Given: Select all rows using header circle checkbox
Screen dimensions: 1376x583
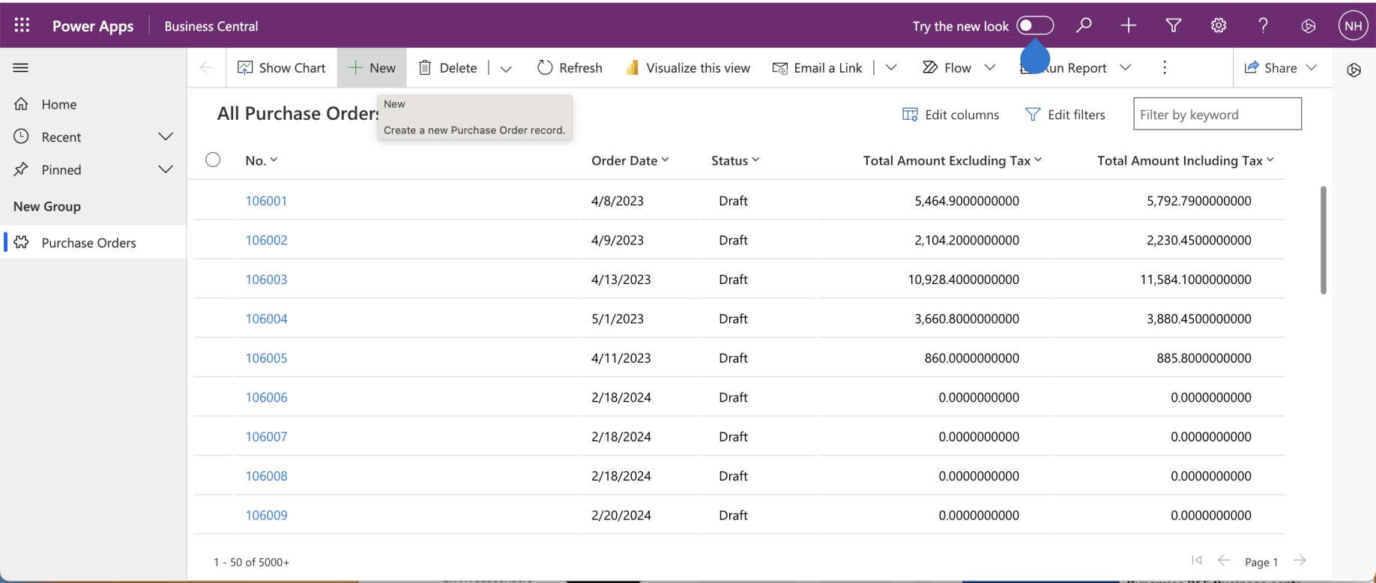Looking at the screenshot, I should pos(213,160).
